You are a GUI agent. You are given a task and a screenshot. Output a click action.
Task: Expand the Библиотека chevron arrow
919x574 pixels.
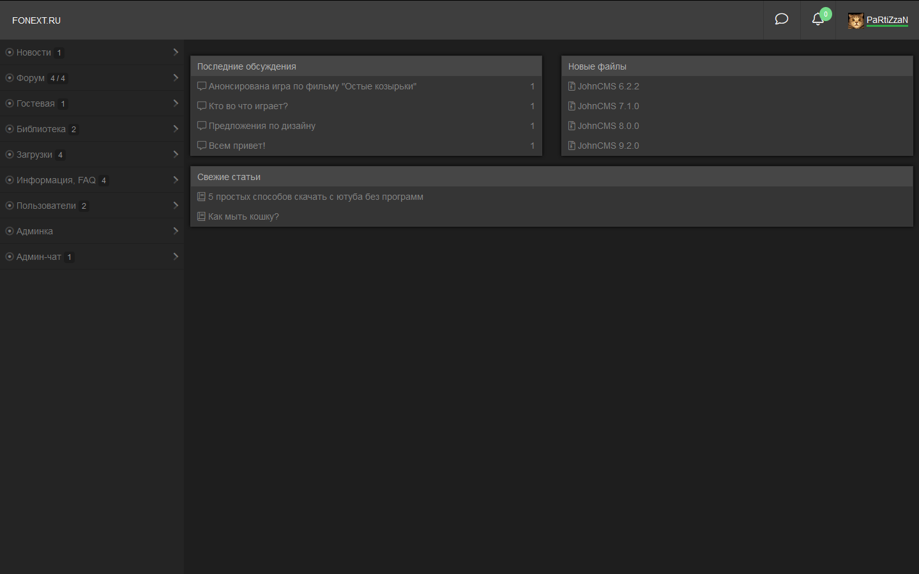tap(176, 129)
